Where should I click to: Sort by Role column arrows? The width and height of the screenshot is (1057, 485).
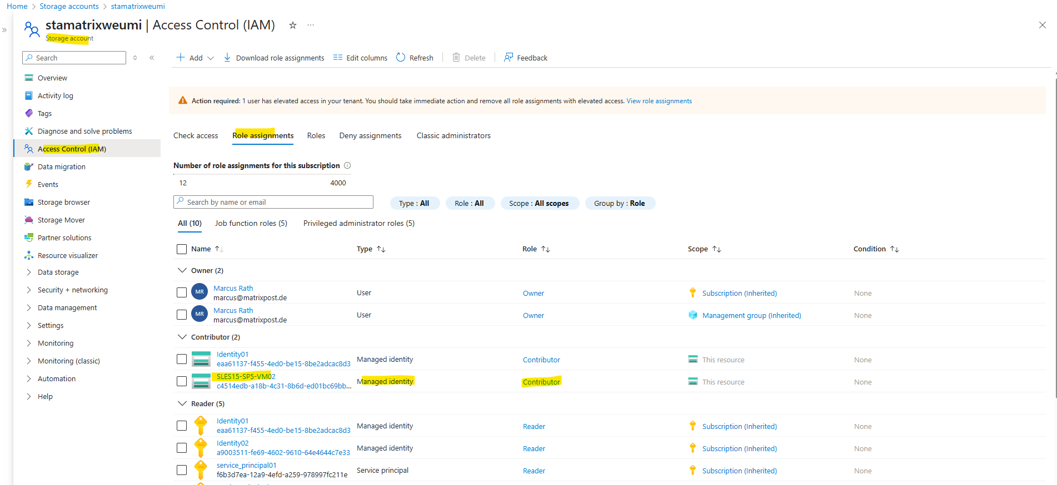tap(546, 249)
